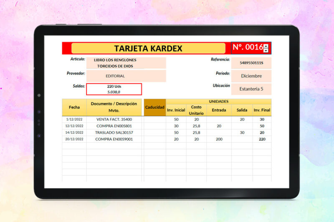Click the Salida column header
The image size is (334, 222).
[x=242, y=110]
